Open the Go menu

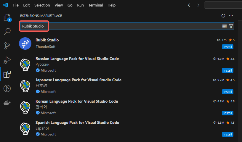pos(70,5)
